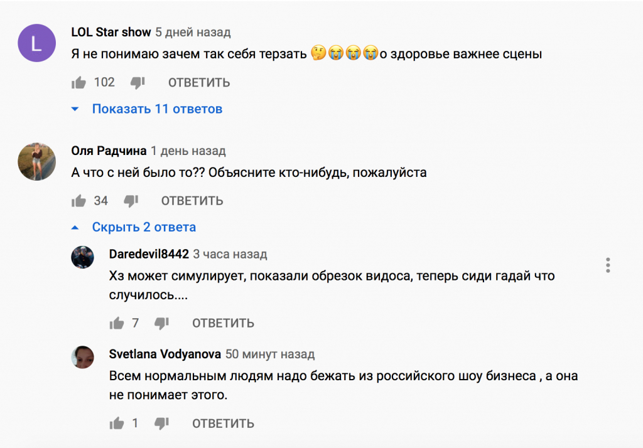643x448 pixels.
Task: Dislike Daredevil8442's reply
Action: click(161, 324)
